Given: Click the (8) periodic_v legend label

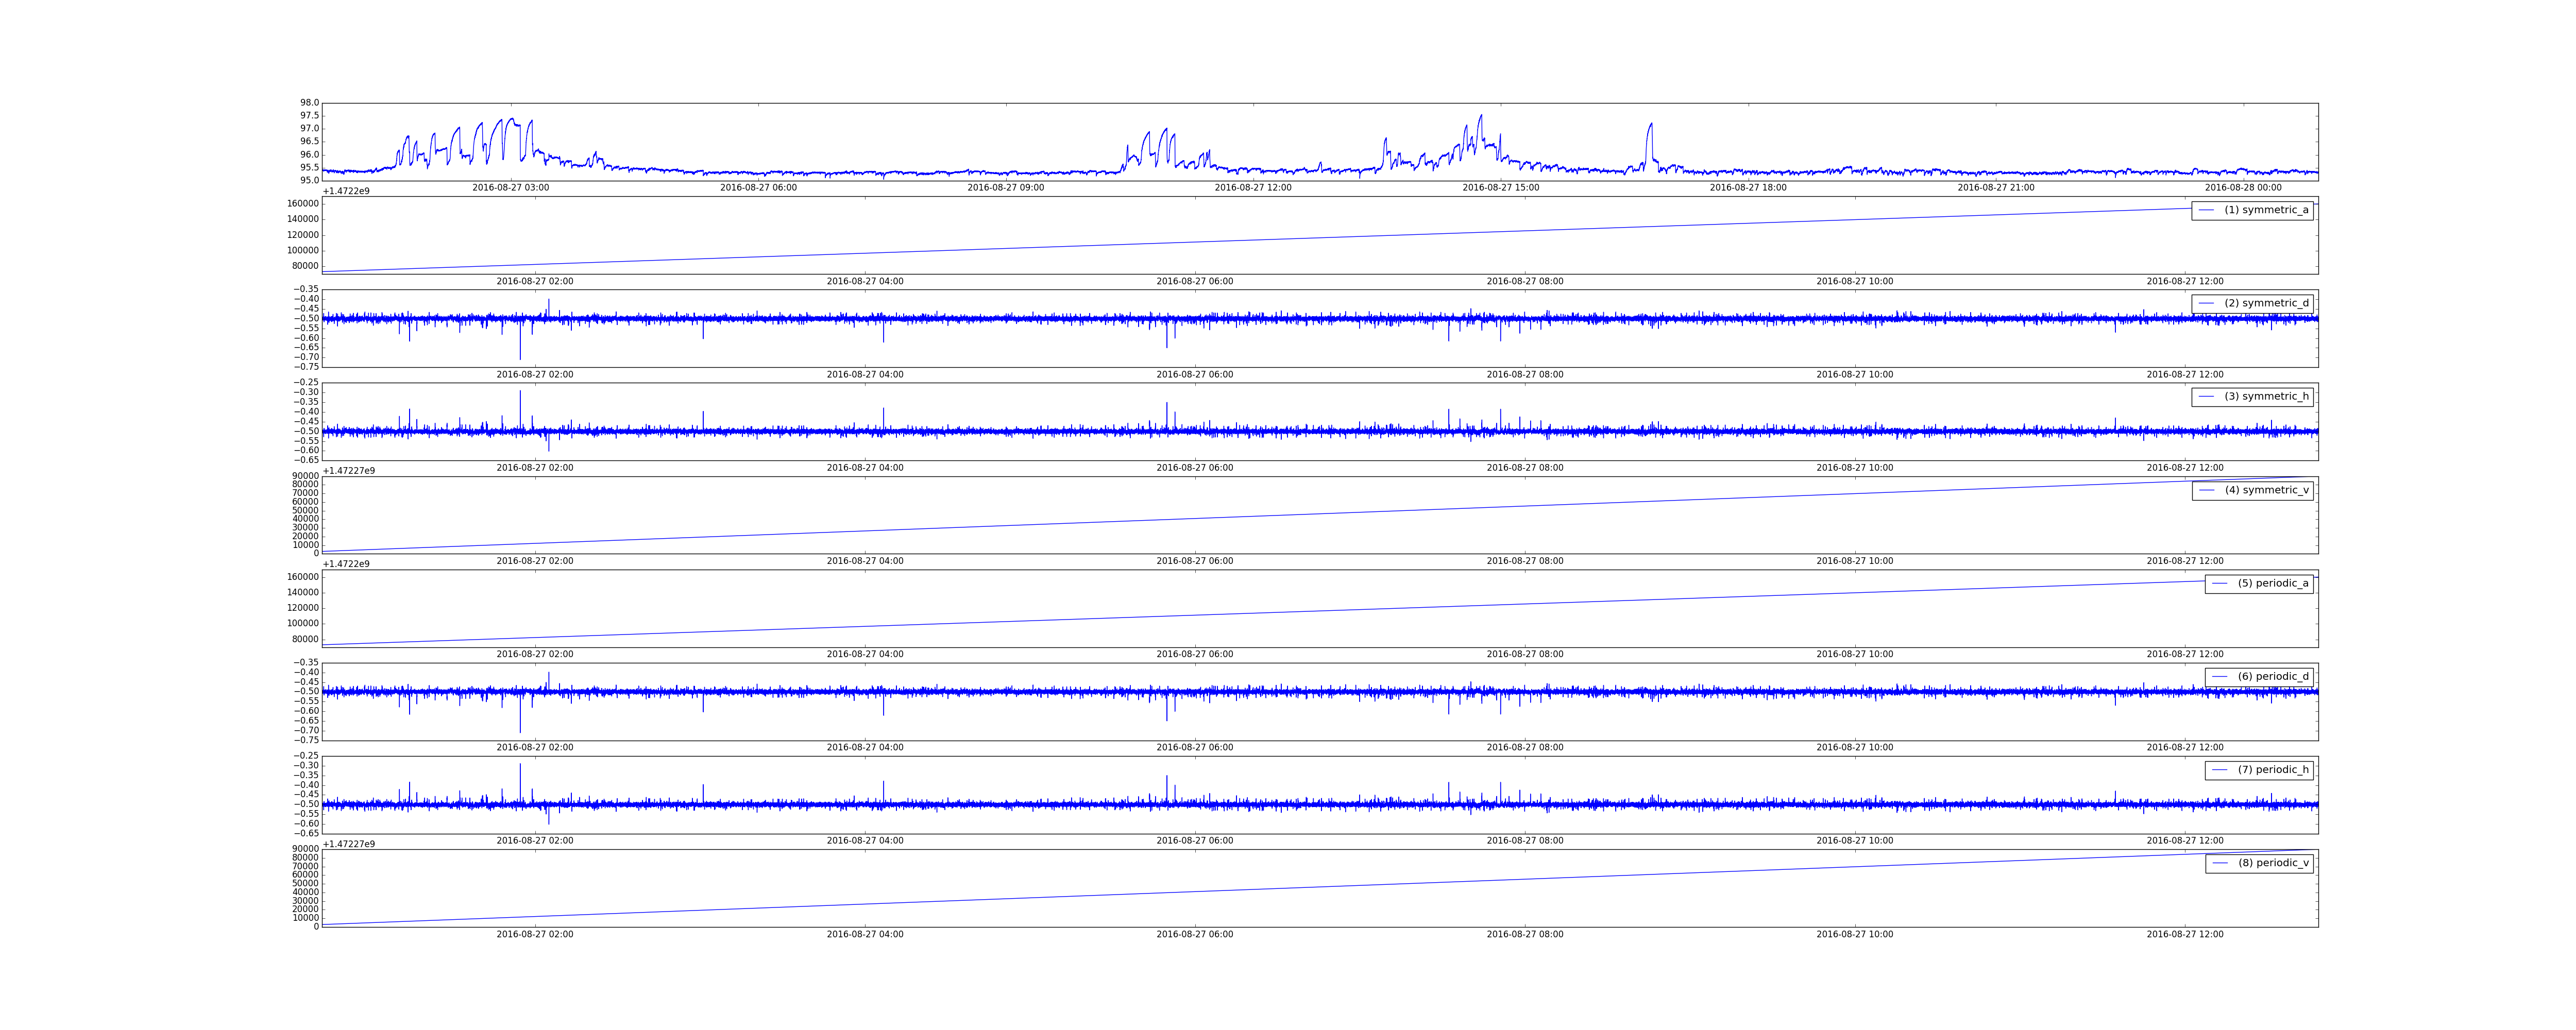Looking at the screenshot, I should (x=2273, y=863).
